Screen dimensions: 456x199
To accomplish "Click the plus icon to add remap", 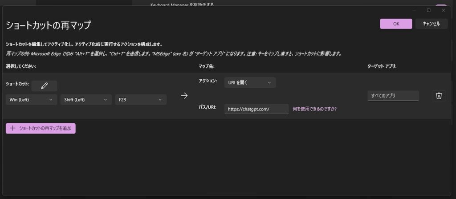I will pyautogui.click(x=12, y=128).
